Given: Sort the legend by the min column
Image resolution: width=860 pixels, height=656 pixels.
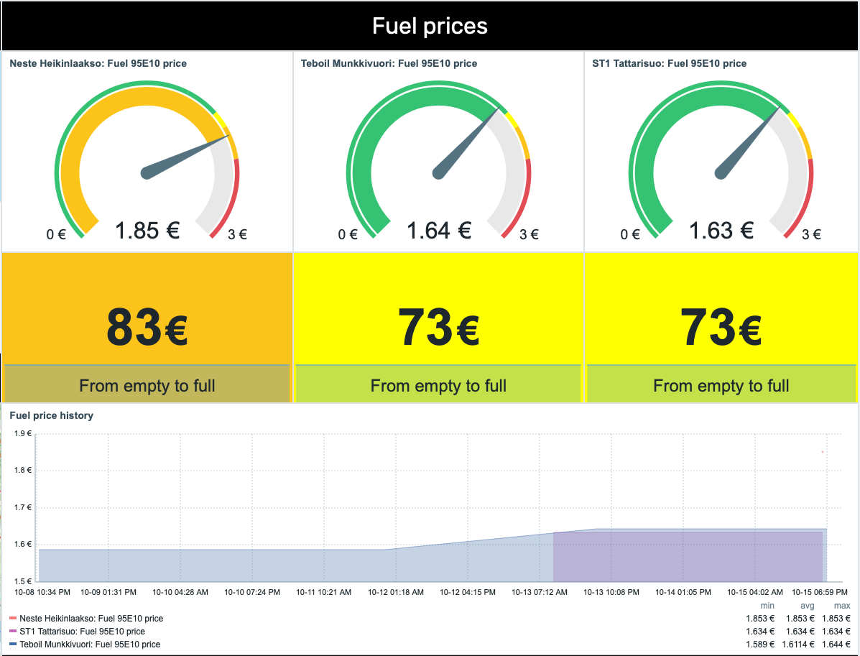Looking at the screenshot, I should coord(766,605).
